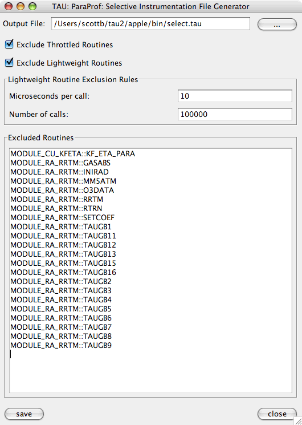Select line MODULE_RA_RRTM::TAUGB11
Image resolution: width=302 pixels, height=425 pixels.
point(63,236)
